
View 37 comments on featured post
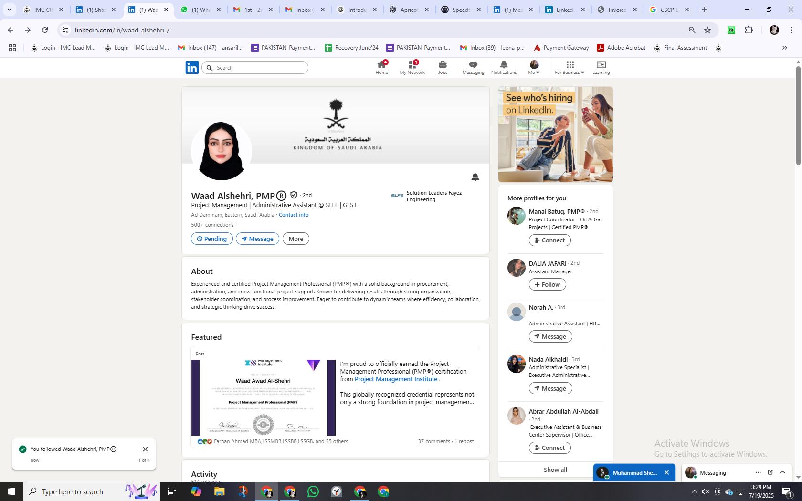pyautogui.click(x=434, y=441)
